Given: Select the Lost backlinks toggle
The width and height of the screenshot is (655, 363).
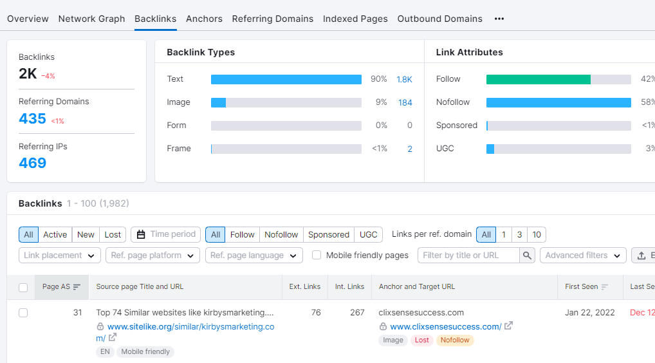Looking at the screenshot, I should coord(113,234).
